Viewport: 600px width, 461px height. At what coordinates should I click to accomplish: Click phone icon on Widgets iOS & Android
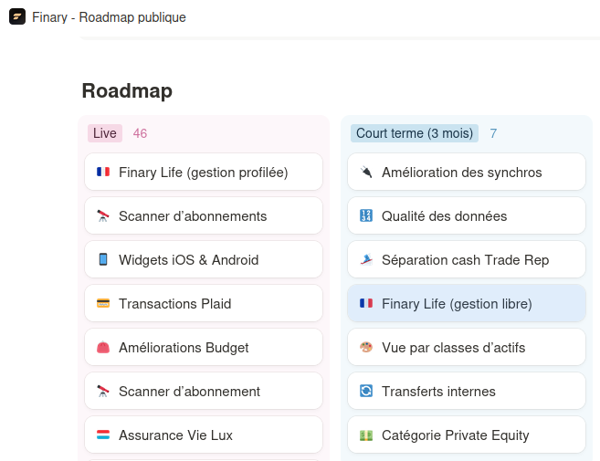pyautogui.click(x=102, y=260)
